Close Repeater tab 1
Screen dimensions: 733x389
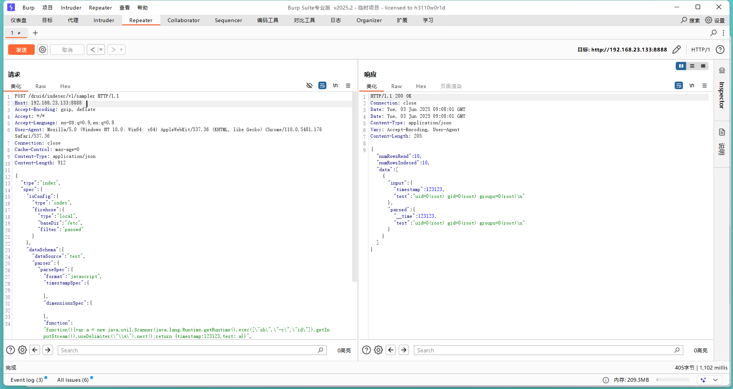19,33
